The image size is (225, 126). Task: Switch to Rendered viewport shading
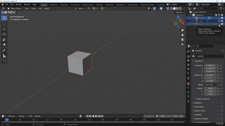pyautogui.click(x=180, y=8)
